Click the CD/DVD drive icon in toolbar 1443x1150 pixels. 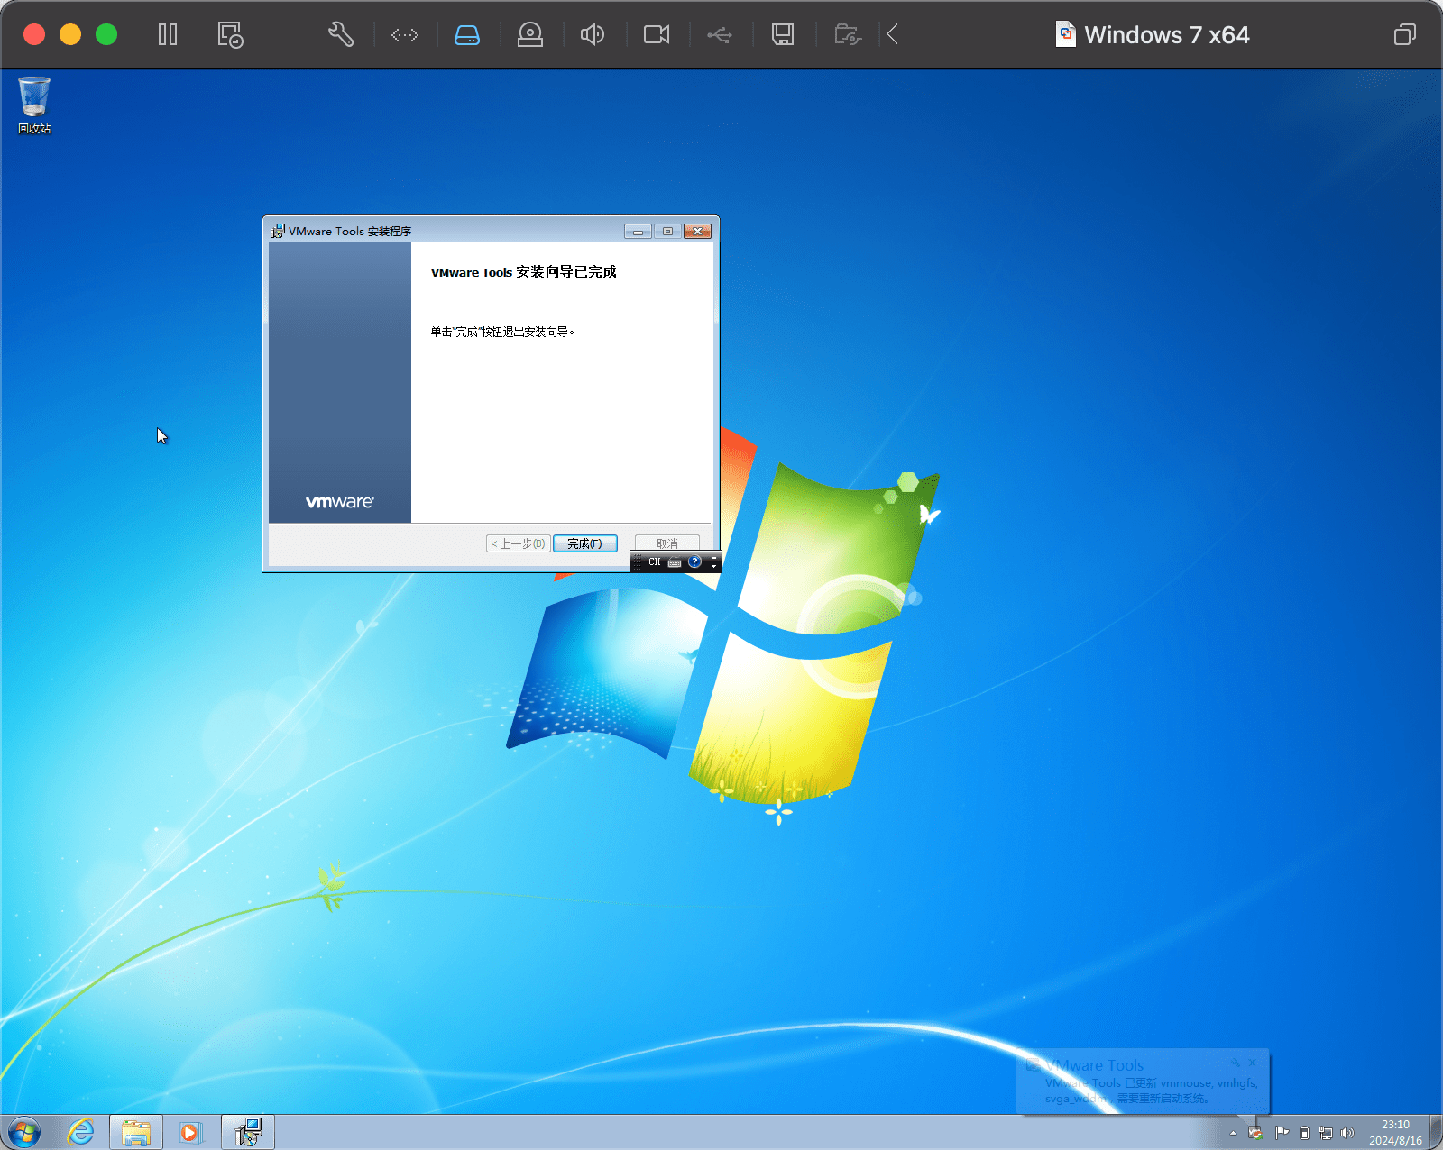(530, 35)
